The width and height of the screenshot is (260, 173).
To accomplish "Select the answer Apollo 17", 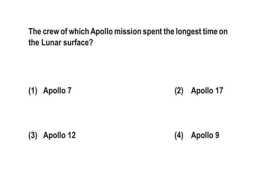I will coord(207,91).
